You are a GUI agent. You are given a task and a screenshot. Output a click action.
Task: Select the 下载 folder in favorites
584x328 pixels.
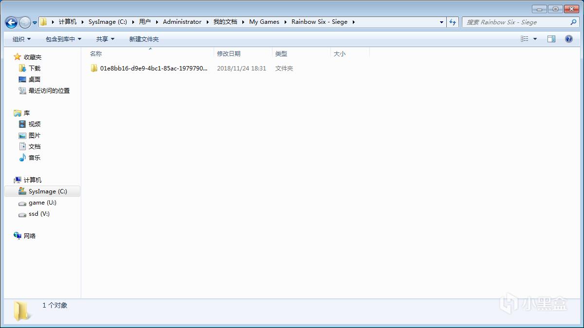tap(34, 69)
